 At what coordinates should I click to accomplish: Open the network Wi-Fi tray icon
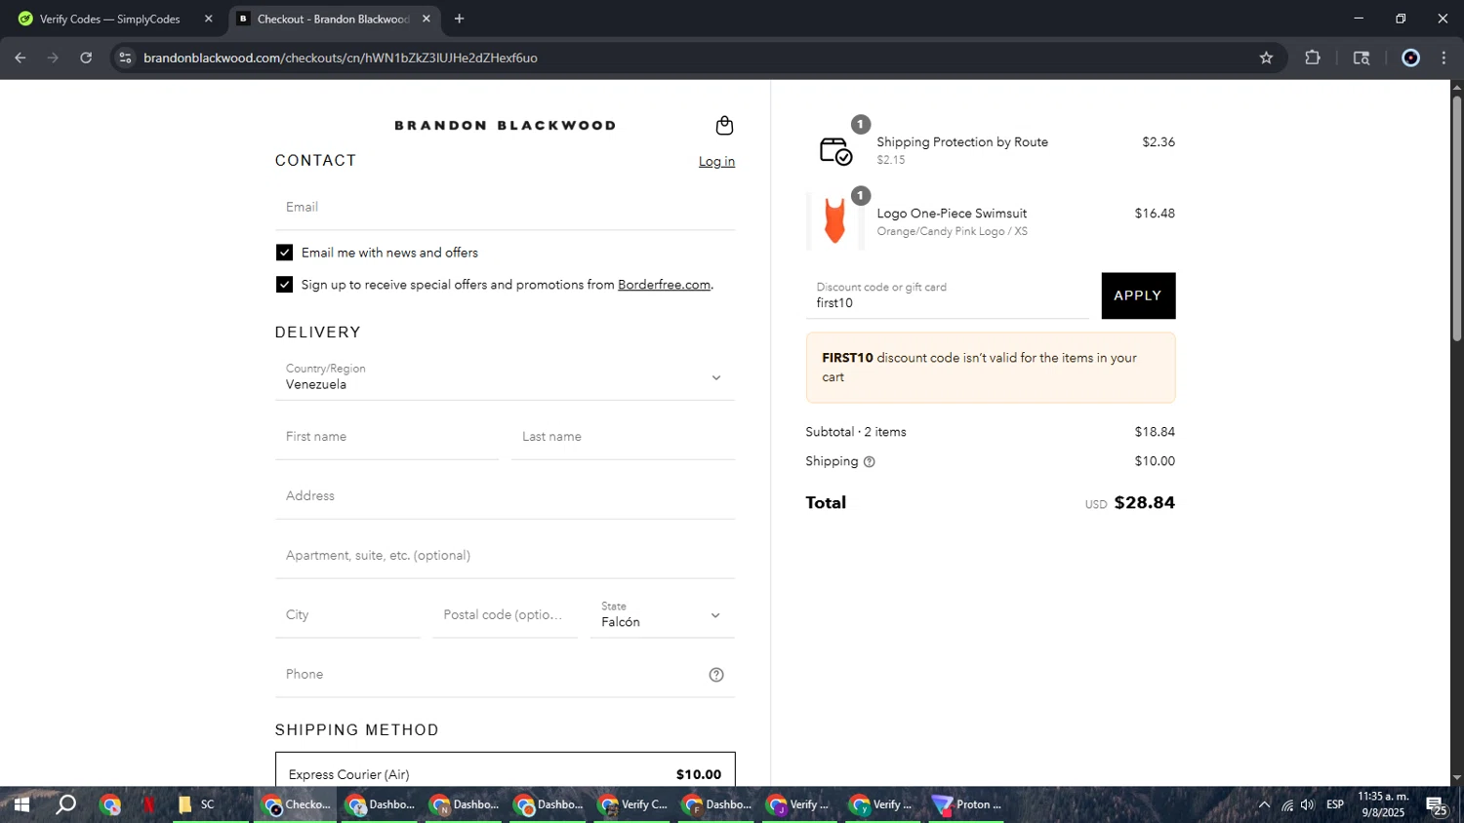1286,804
